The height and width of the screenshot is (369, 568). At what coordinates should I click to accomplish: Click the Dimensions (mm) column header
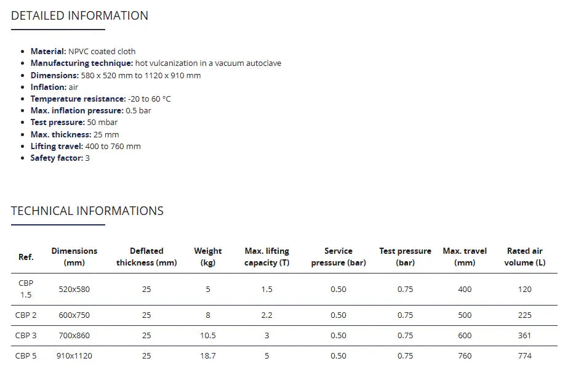[74, 257]
